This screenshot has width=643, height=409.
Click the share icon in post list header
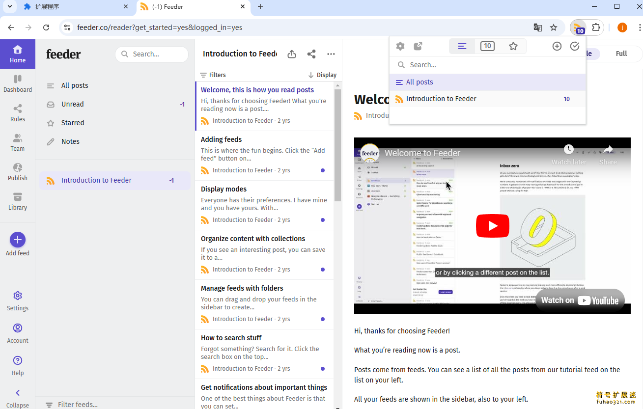(x=311, y=54)
